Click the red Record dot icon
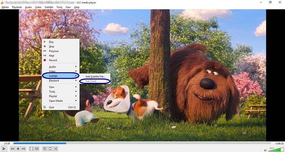This screenshot has height=152, width=285. click(x=45, y=60)
